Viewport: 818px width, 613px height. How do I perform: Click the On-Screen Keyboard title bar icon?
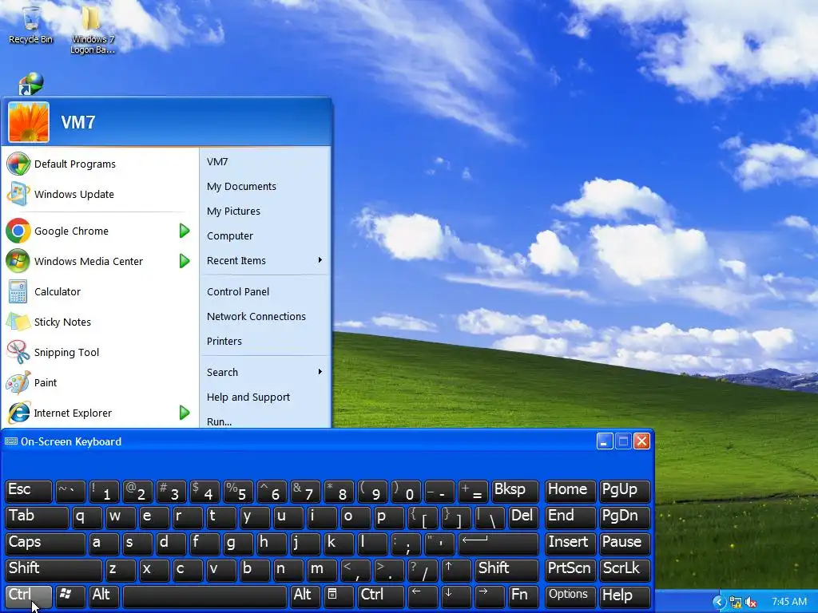[11, 441]
